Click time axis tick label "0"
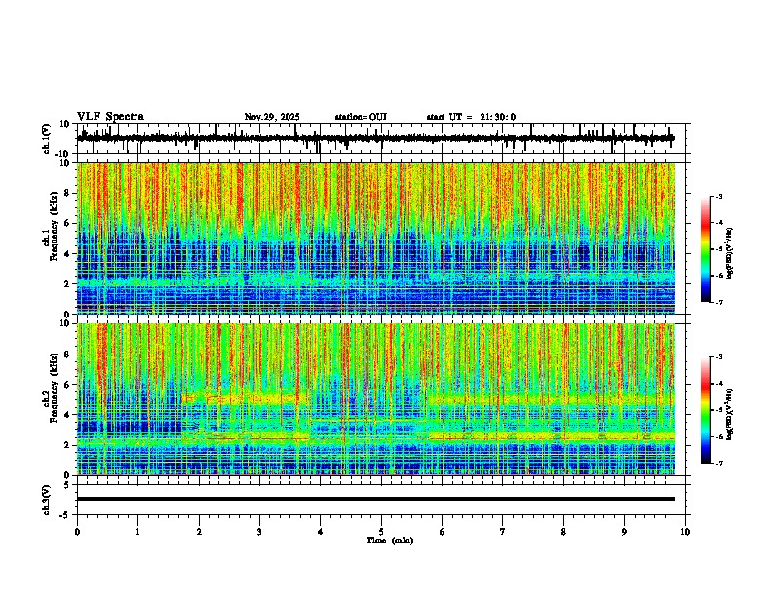The image size is (772, 596). [x=77, y=532]
